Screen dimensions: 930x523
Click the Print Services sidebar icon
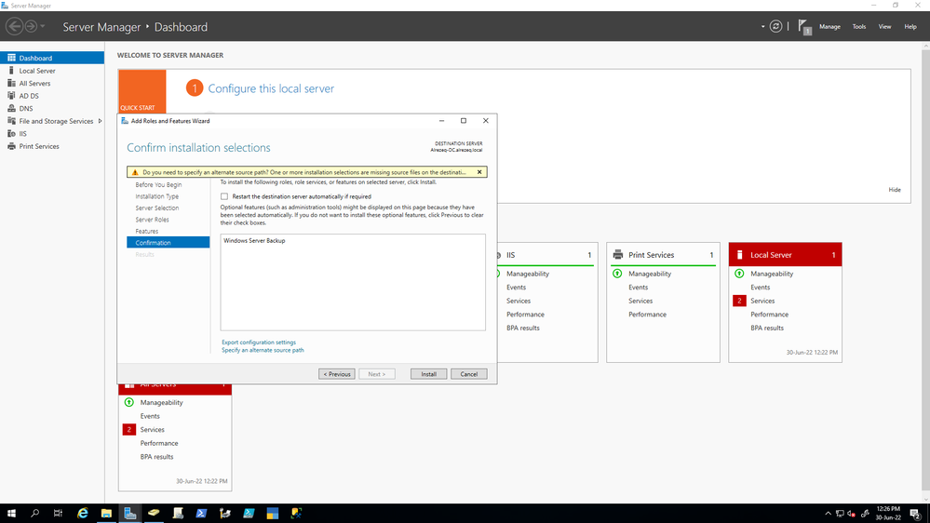11,146
